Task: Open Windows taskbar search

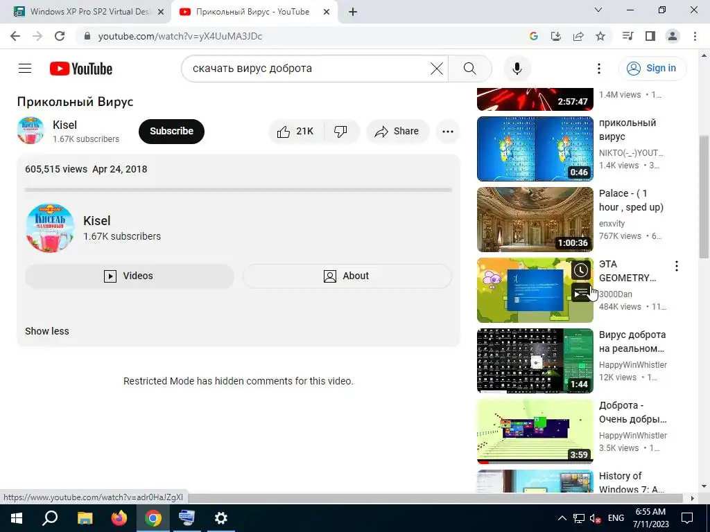Action: tap(50, 518)
